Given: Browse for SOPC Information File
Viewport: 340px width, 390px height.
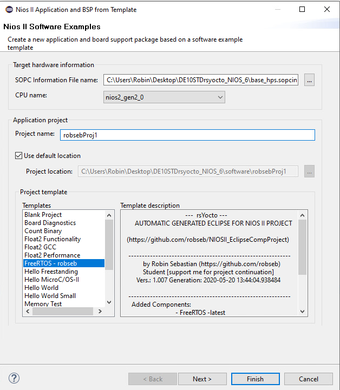Looking at the screenshot, I should pyautogui.click(x=309, y=80).
